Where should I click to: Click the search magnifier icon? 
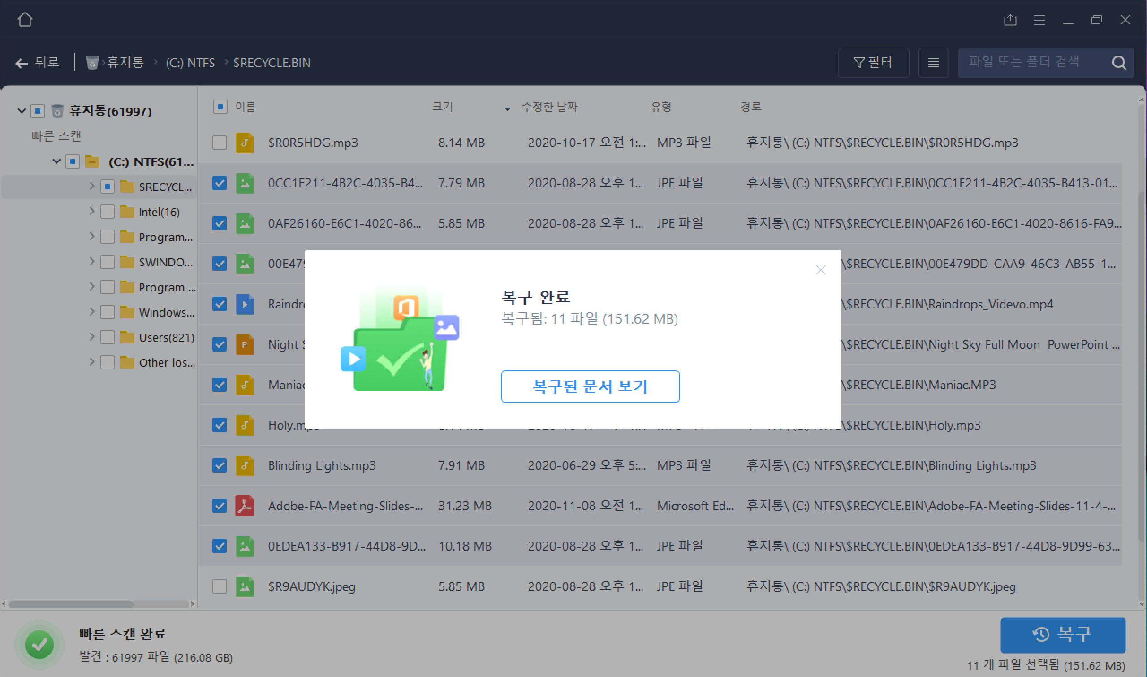pos(1118,62)
